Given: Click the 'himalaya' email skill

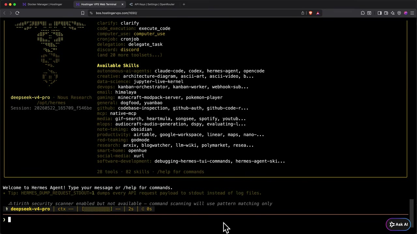Looking at the screenshot, I should pyautogui.click(x=126, y=92).
